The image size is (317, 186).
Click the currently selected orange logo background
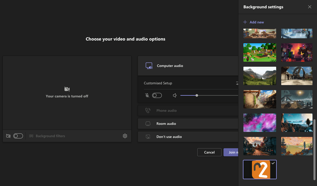coord(260,169)
